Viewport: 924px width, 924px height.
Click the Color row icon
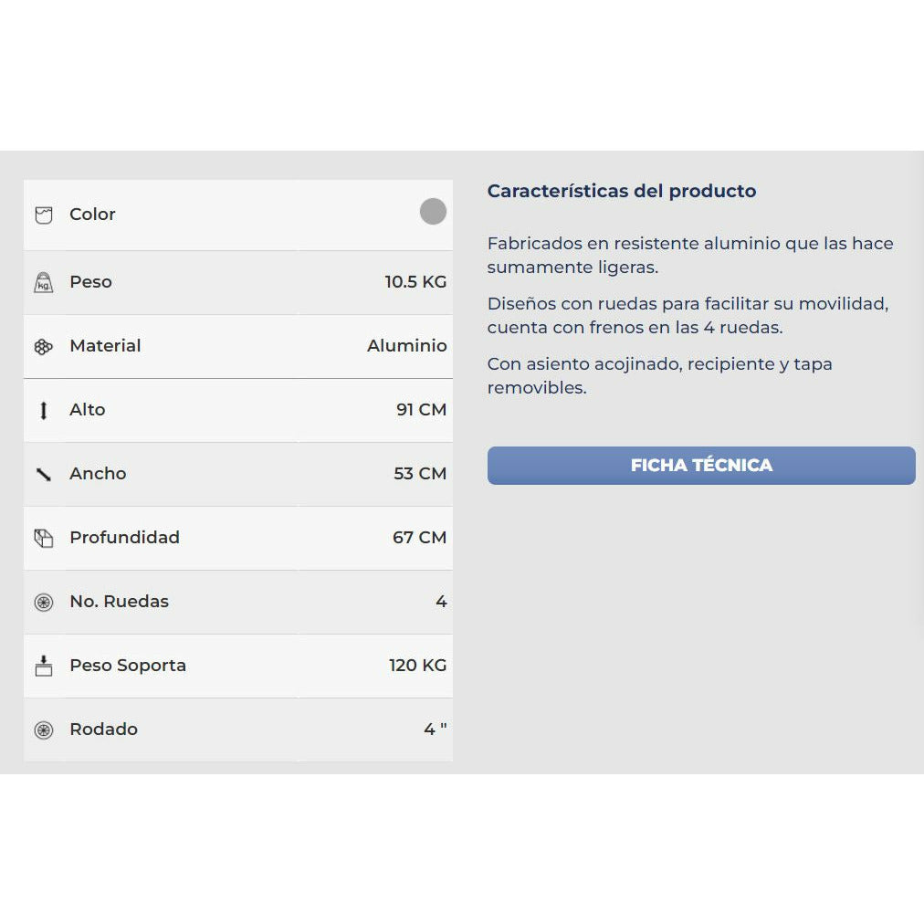[x=43, y=215]
